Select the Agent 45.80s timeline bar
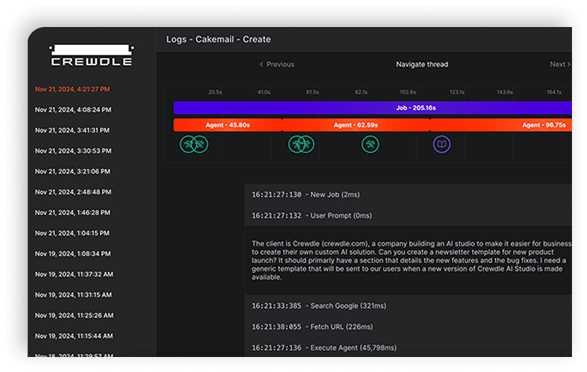 [227, 125]
